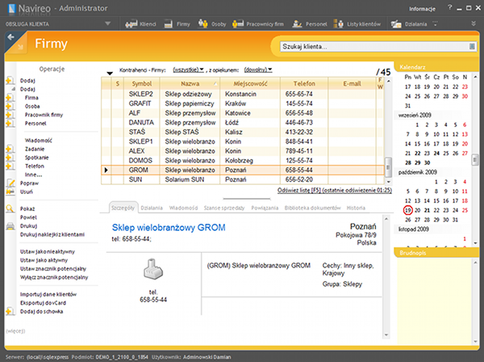Viewport: 484px width, 362px height.
Task: Click the Pokaż magnifier icon
Action: (9, 207)
